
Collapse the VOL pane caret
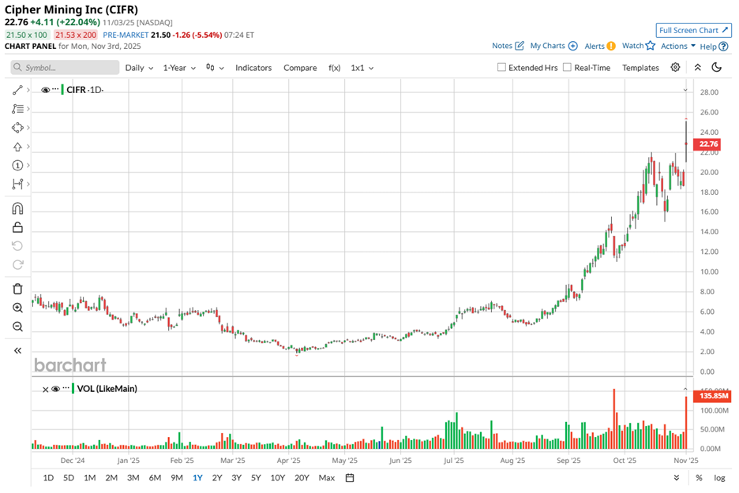(685, 389)
